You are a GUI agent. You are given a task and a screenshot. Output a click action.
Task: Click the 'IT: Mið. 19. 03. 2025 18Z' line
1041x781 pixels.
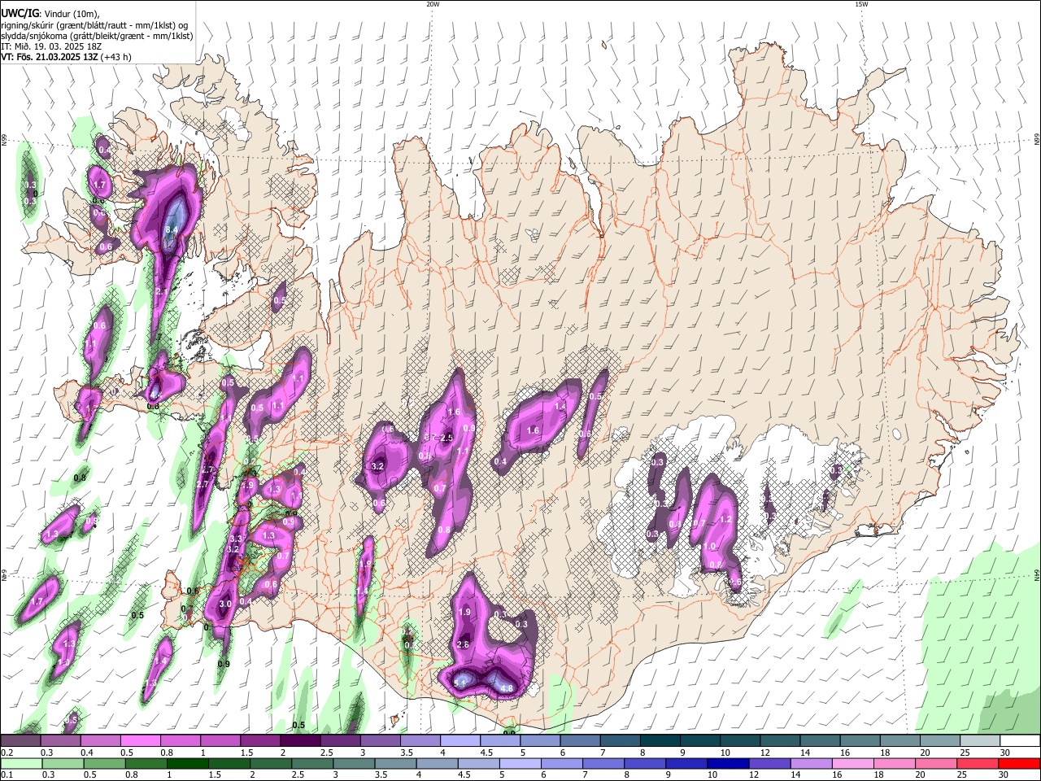pos(50,46)
